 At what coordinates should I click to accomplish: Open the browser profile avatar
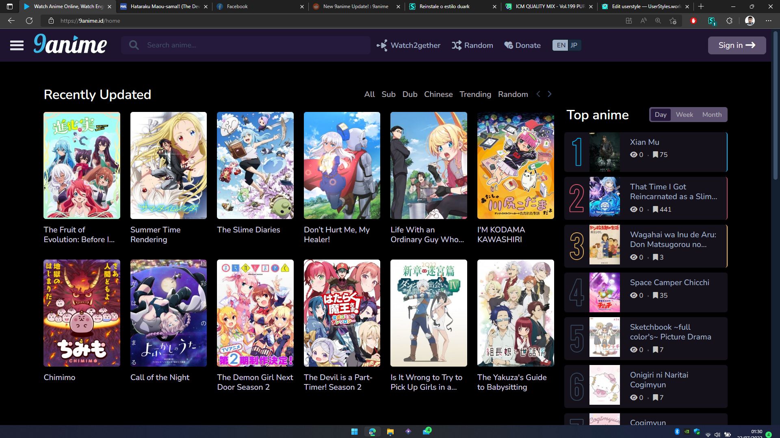(x=750, y=21)
